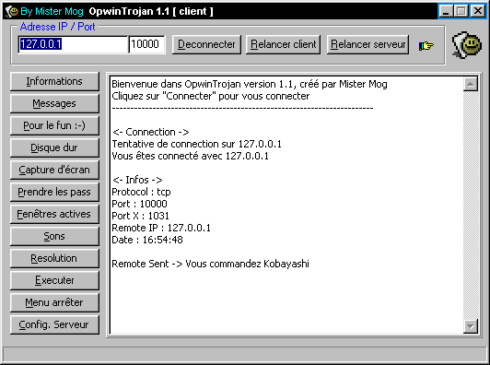Viewport: 490px width, 365px height.
Task: Show Fenêtres actives list
Action: (x=54, y=214)
